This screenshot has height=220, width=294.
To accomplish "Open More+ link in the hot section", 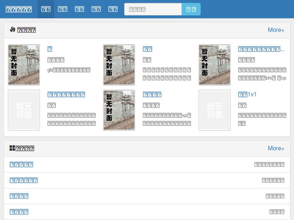I will [276, 30].
